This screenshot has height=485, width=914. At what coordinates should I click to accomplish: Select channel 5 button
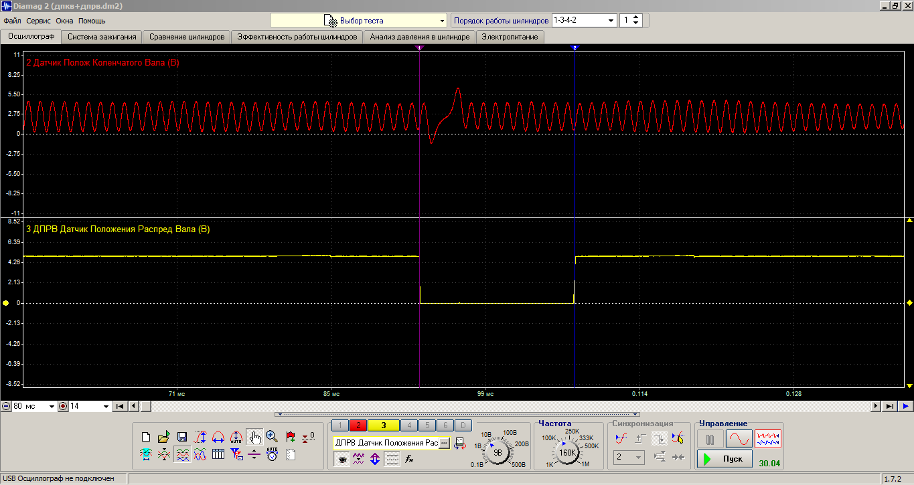pyautogui.click(x=427, y=425)
